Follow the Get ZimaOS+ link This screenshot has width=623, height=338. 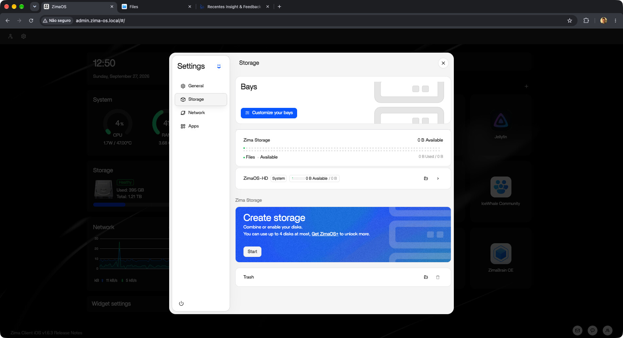point(325,234)
